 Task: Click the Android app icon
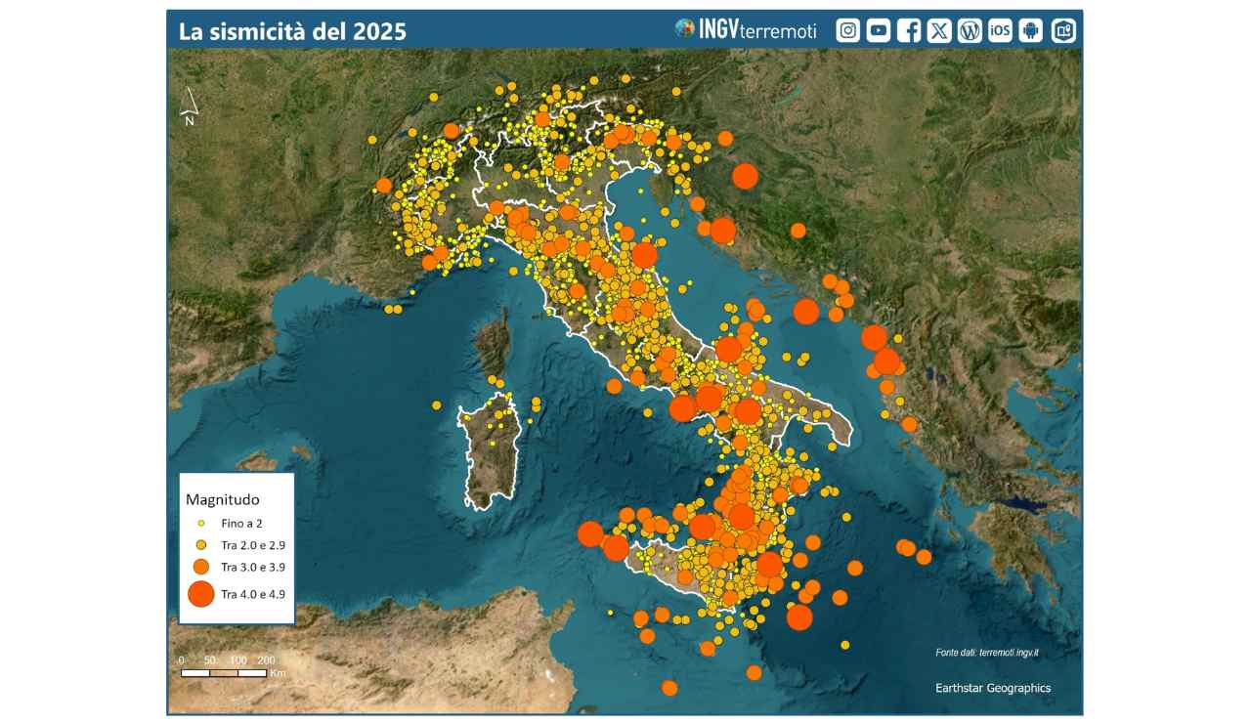tap(1031, 30)
